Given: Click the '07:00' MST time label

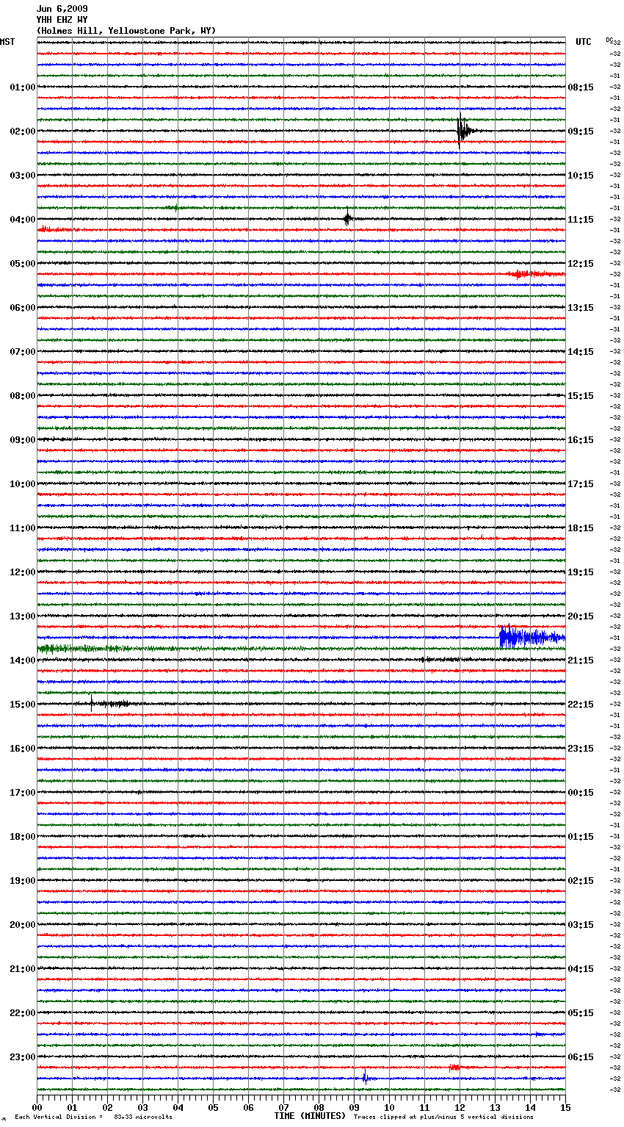Looking at the screenshot, I should (23, 352).
